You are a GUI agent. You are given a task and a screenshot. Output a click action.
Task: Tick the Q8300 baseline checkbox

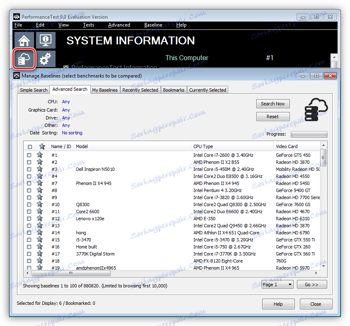(x=29, y=204)
